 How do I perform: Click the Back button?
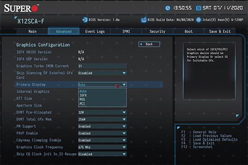[149, 44]
